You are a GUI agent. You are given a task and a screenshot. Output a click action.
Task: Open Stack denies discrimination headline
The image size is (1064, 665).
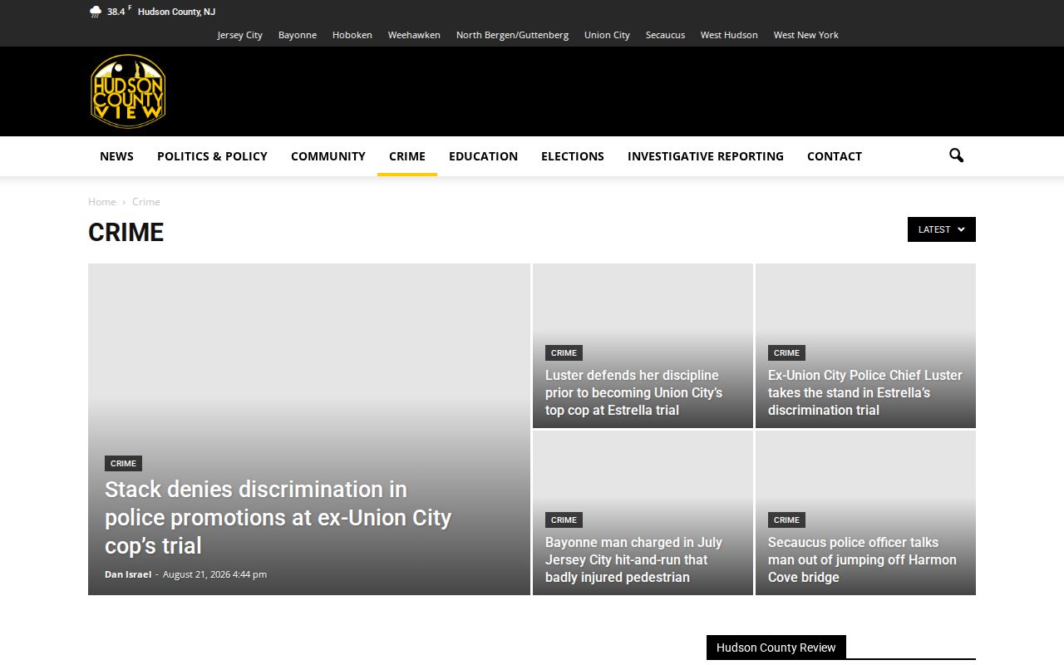(278, 517)
